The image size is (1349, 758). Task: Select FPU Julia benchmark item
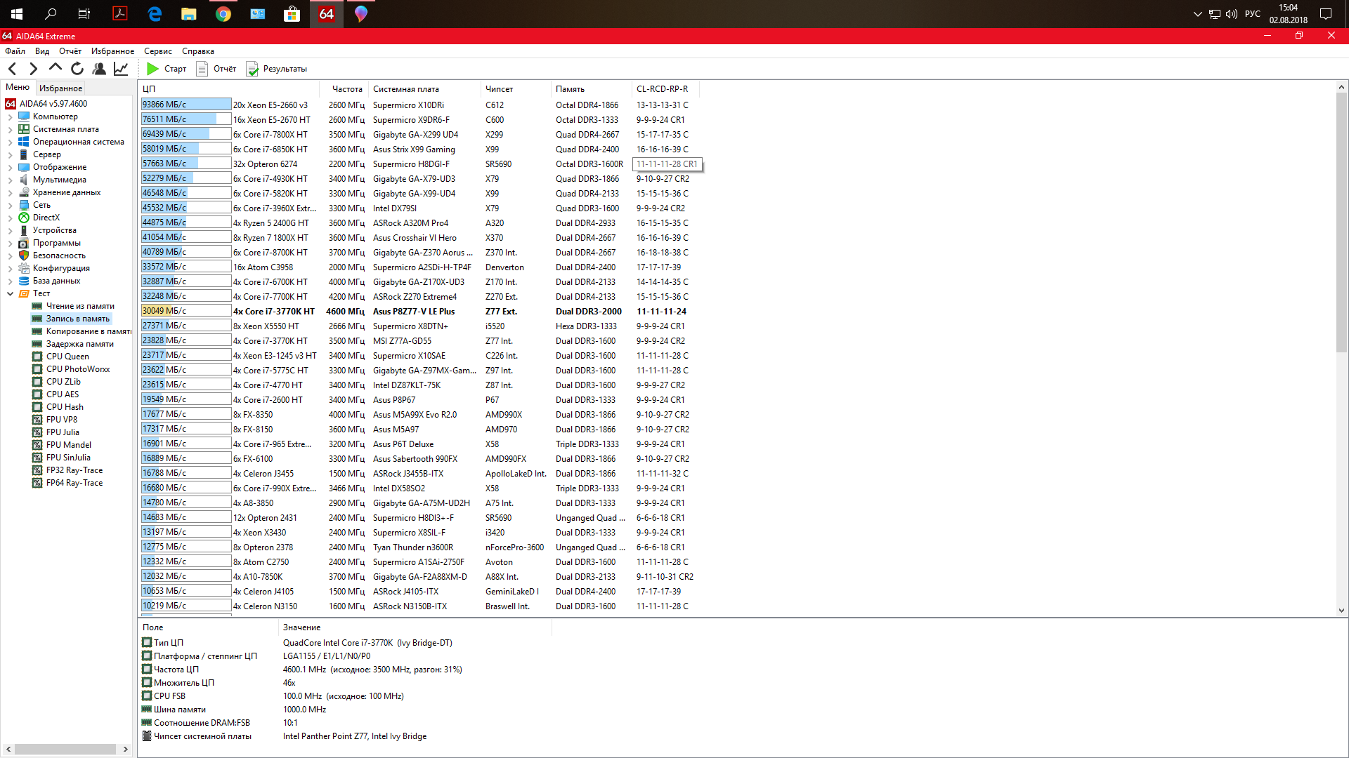click(63, 432)
